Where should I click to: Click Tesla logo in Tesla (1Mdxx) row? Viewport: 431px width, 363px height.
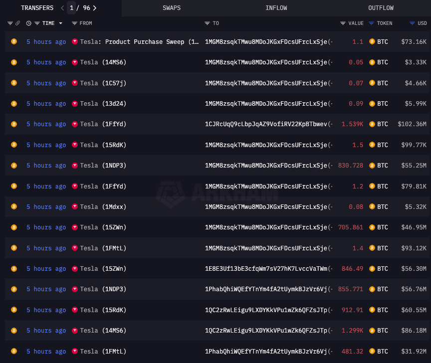pyautogui.click(x=75, y=206)
